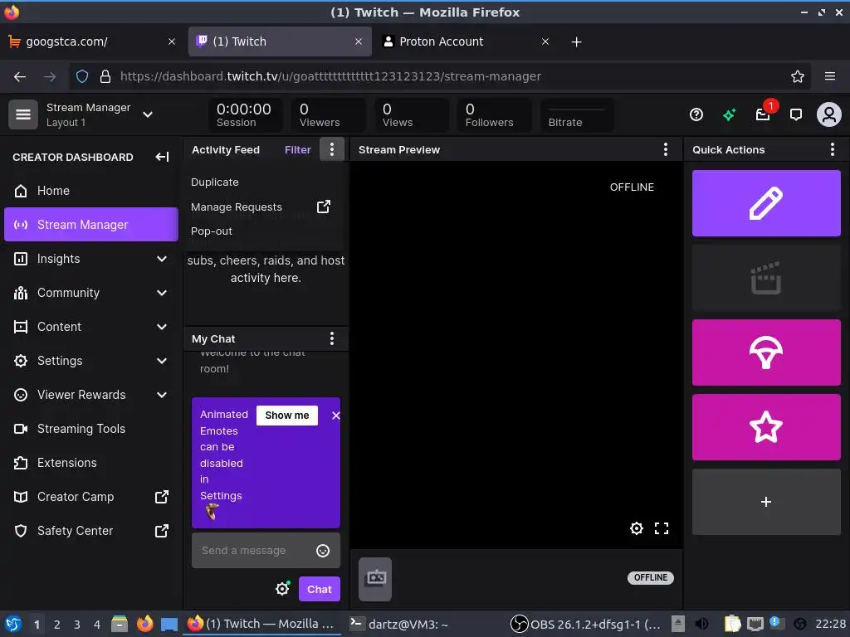Viewport: 850px width, 637px height.
Task: Open the Firefox application menu
Action: click(829, 76)
